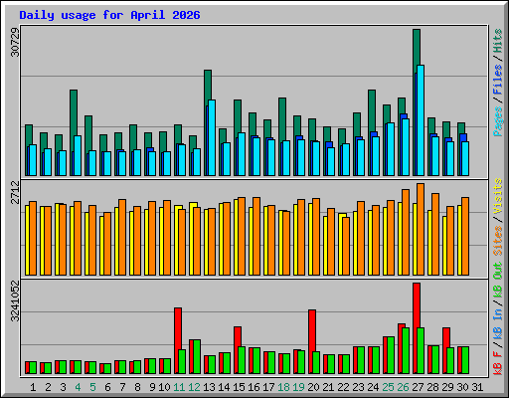Select day label '8' on the x-axis

137,387
